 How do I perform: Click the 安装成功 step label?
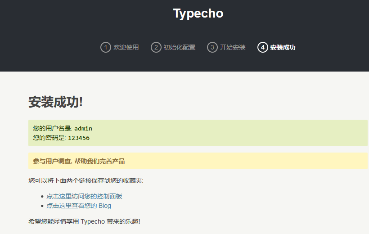[283, 47]
